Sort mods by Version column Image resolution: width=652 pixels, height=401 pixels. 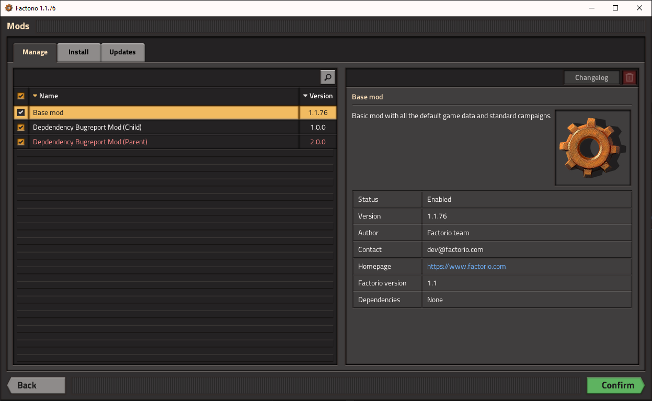[x=318, y=96]
